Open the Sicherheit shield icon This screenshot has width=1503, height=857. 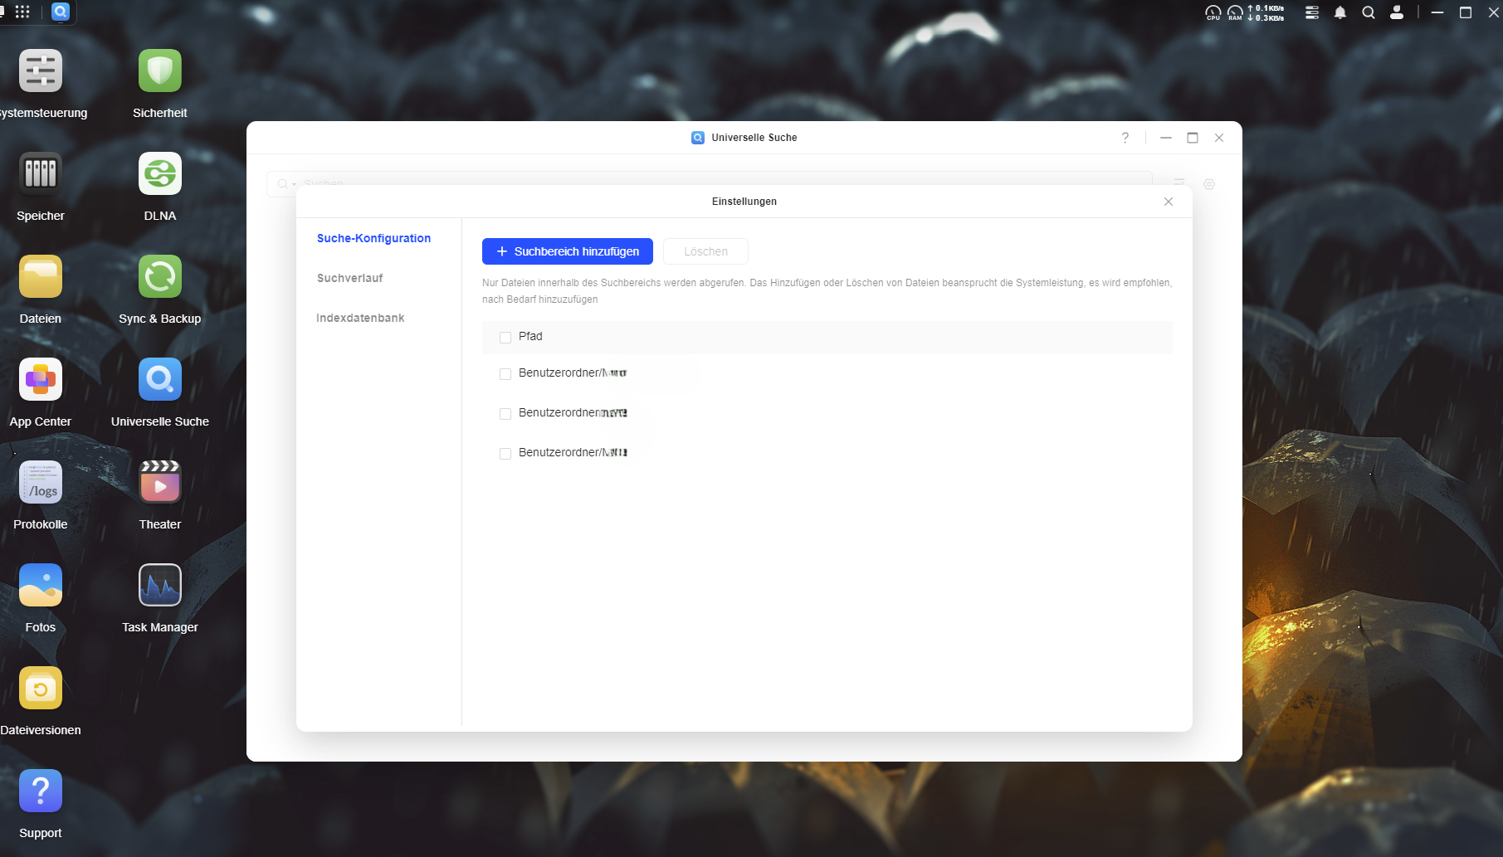[160, 71]
